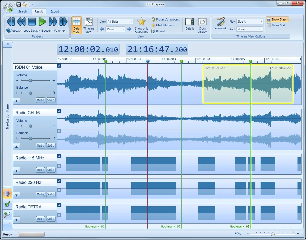Click the Protect/Unprotect lock icon
This screenshot has width=306, height=240.
pyautogui.click(x=153, y=19)
